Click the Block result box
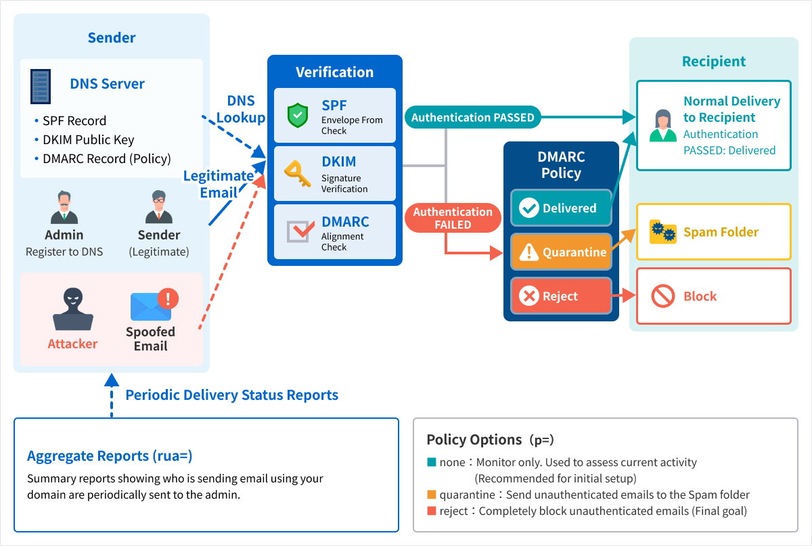This screenshot has width=812, height=546. point(714,296)
